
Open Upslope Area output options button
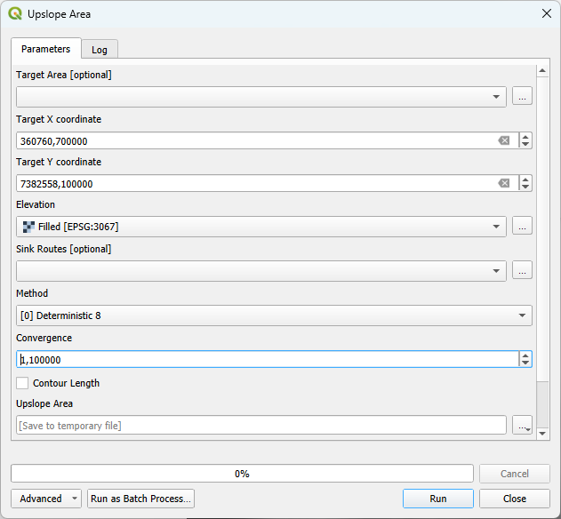click(x=522, y=426)
